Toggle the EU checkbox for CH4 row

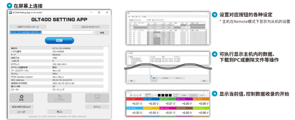(188, 38)
